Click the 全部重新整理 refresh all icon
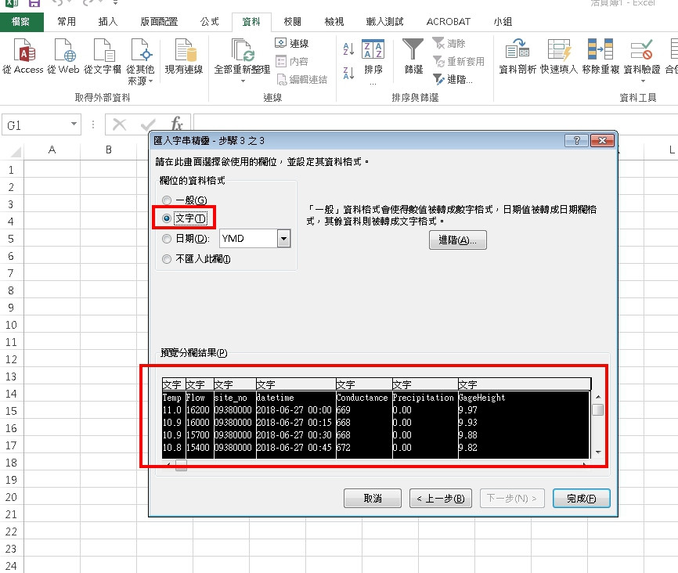The image size is (678, 573). click(242, 51)
